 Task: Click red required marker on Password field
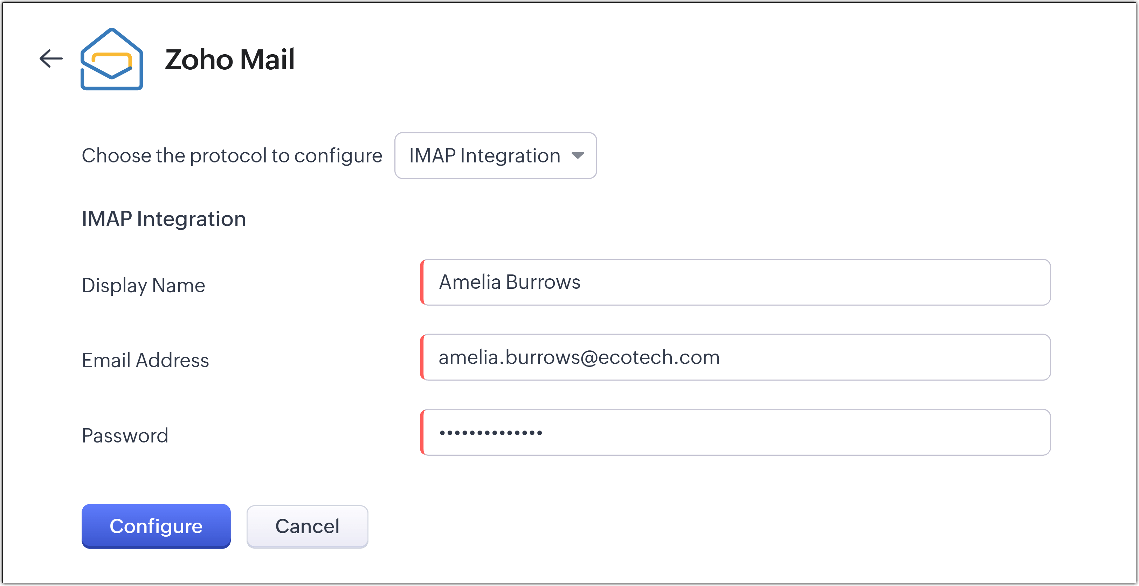tap(422, 432)
